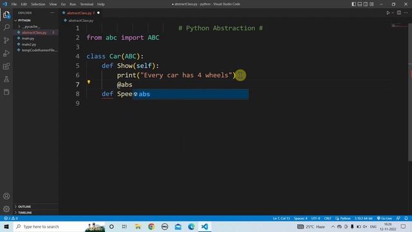This screenshot has width=412, height=232.
Task: Start Go Live server
Action: point(384,218)
